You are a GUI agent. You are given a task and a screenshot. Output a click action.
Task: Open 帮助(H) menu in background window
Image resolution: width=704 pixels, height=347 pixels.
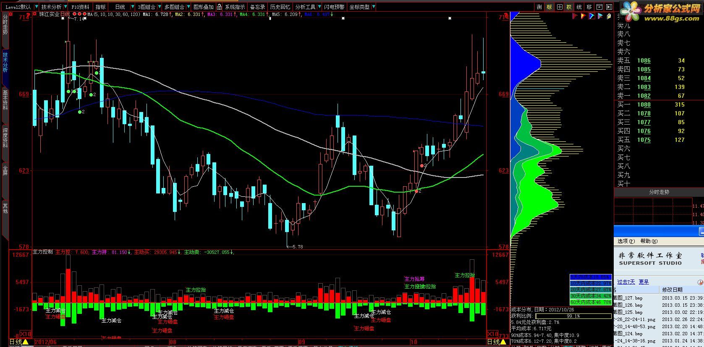[649, 241]
